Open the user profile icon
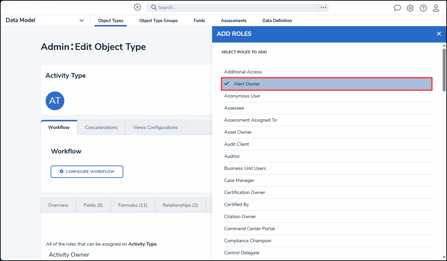This screenshot has width=447, height=261. (x=436, y=8)
